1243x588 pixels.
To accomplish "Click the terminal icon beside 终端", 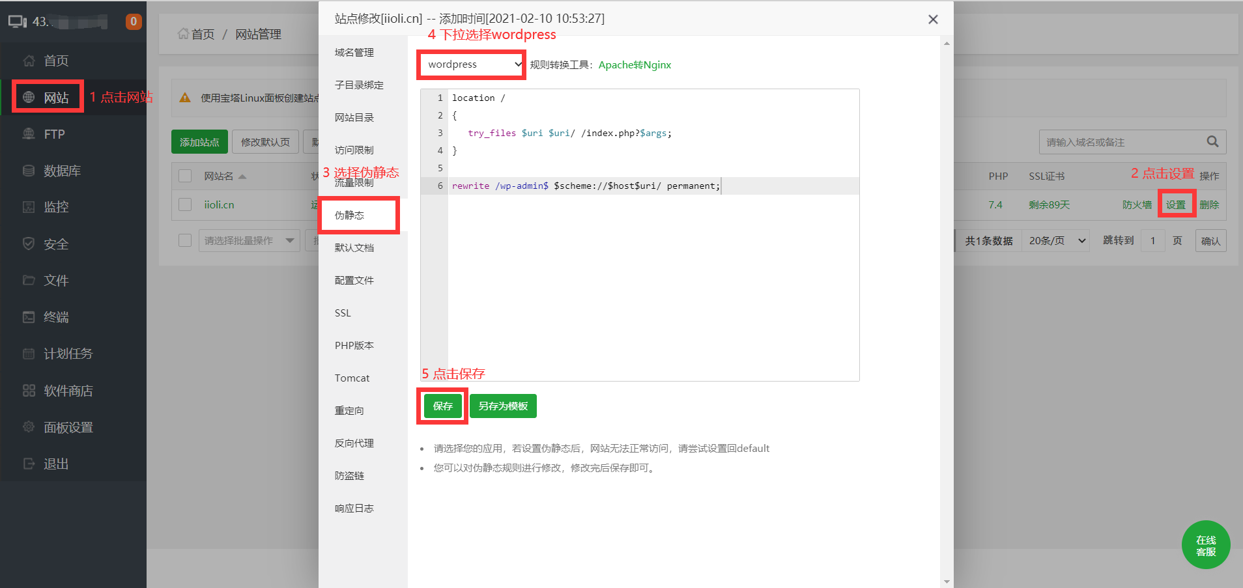I will (29, 317).
